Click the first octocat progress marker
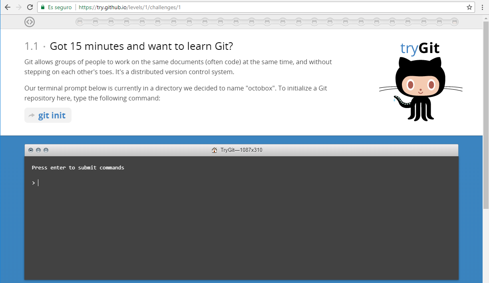 pyautogui.click(x=80, y=22)
